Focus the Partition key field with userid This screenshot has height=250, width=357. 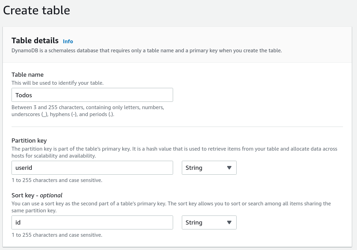click(x=92, y=168)
